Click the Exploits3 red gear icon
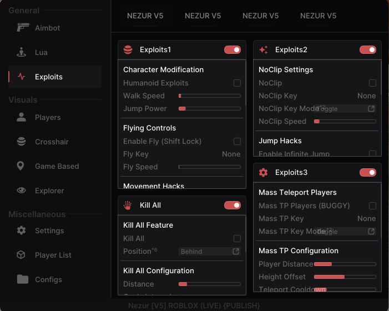Image resolution: width=389 pixels, height=311 pixels. coord(263,172)
